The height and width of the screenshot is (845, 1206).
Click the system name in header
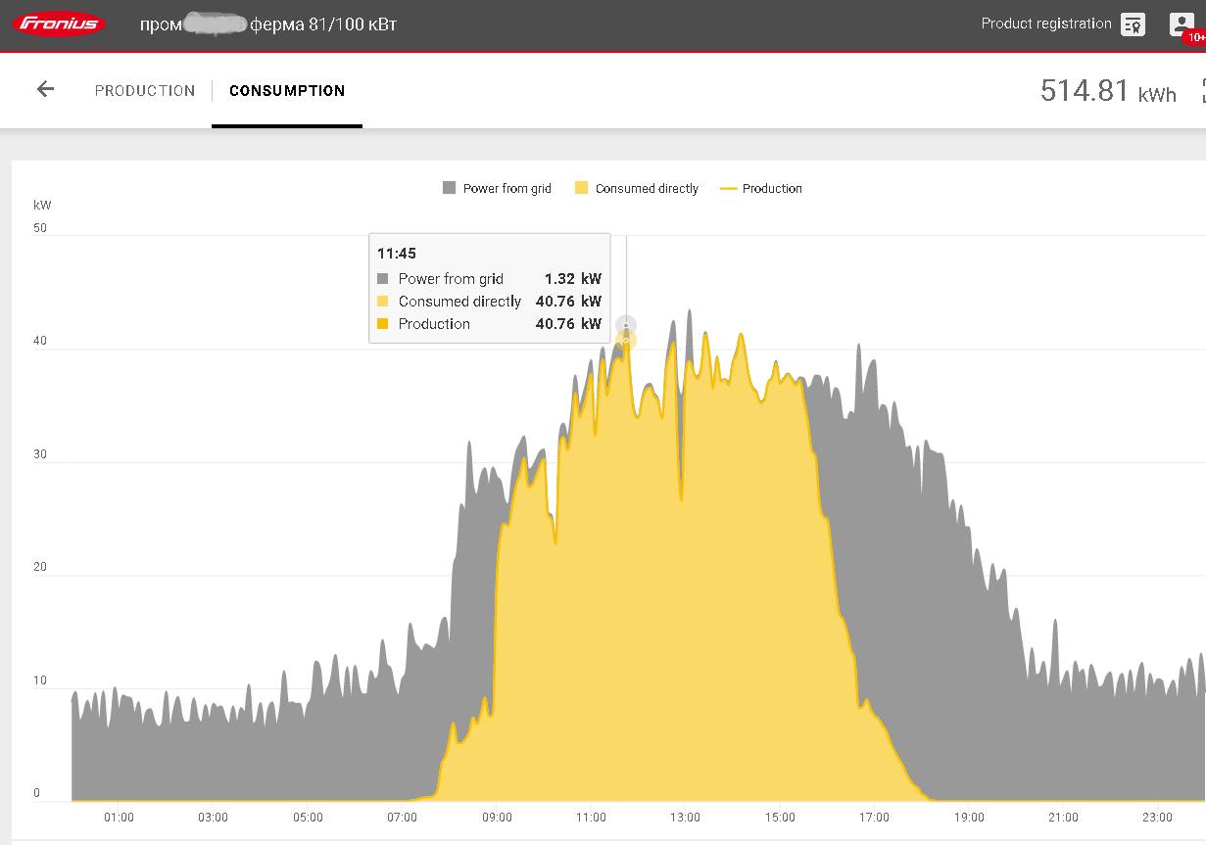(x=268, y=24)
